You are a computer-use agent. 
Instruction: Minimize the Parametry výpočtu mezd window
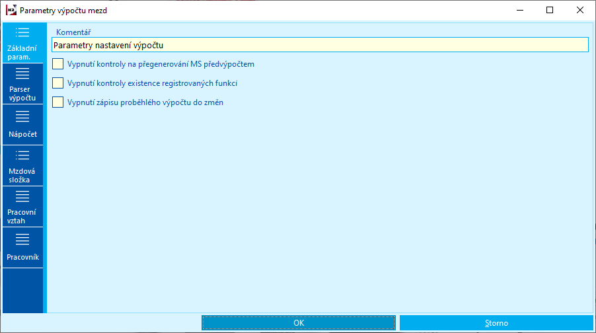(520, 11)
